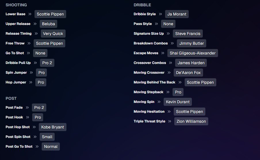Select the Small Post Spin Shot chip
Image resolution: width=260 pixels, height=160 pixels.
click(47, 137)
